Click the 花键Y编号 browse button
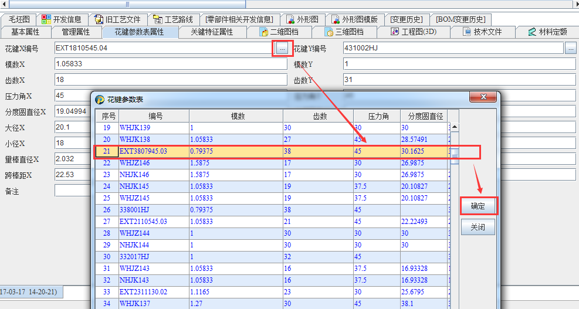Screen dimensions: 579x309 tap(571, 49)
